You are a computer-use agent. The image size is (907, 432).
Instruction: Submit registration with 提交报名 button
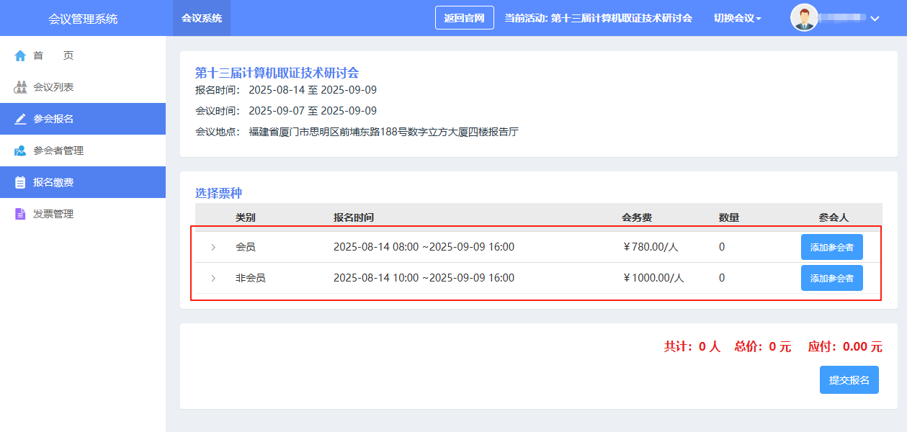(849, 380)
